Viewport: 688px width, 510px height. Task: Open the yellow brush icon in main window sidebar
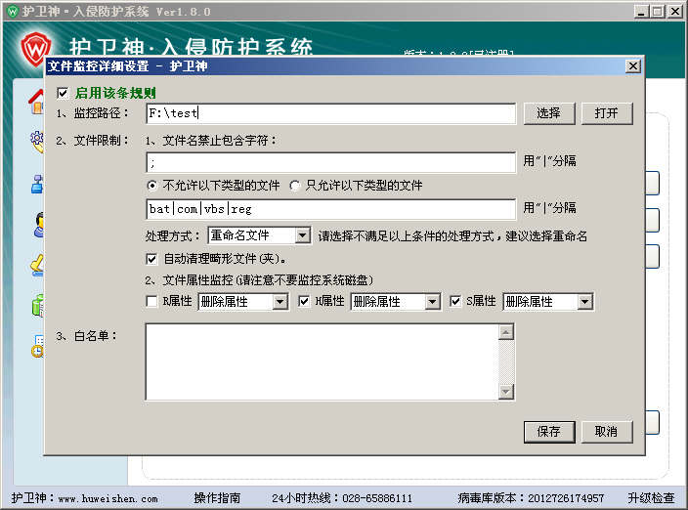point(37,265)
